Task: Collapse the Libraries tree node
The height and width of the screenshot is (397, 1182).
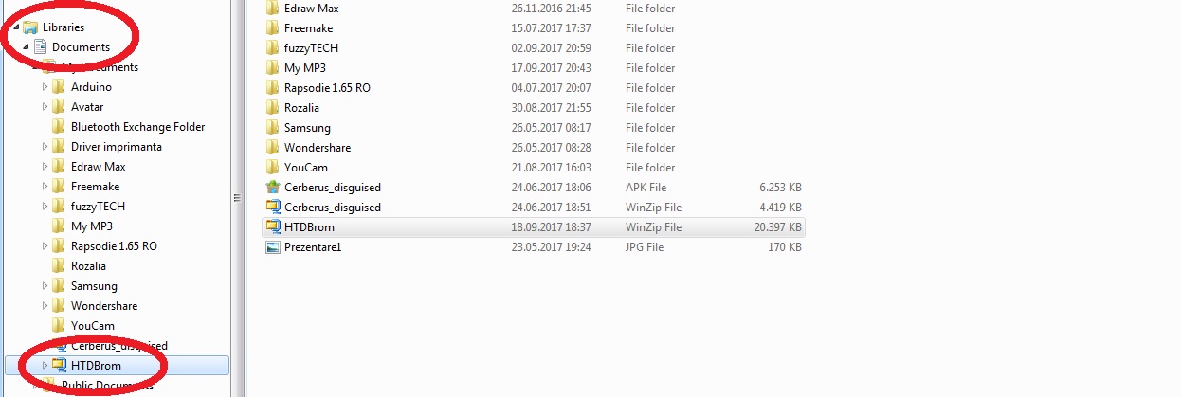Action: pyautogui.click(x=16, y=27)
